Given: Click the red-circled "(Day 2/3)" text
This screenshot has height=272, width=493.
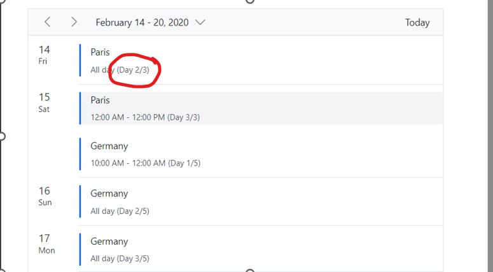Looking at the screenshot, I should point(134,70).
